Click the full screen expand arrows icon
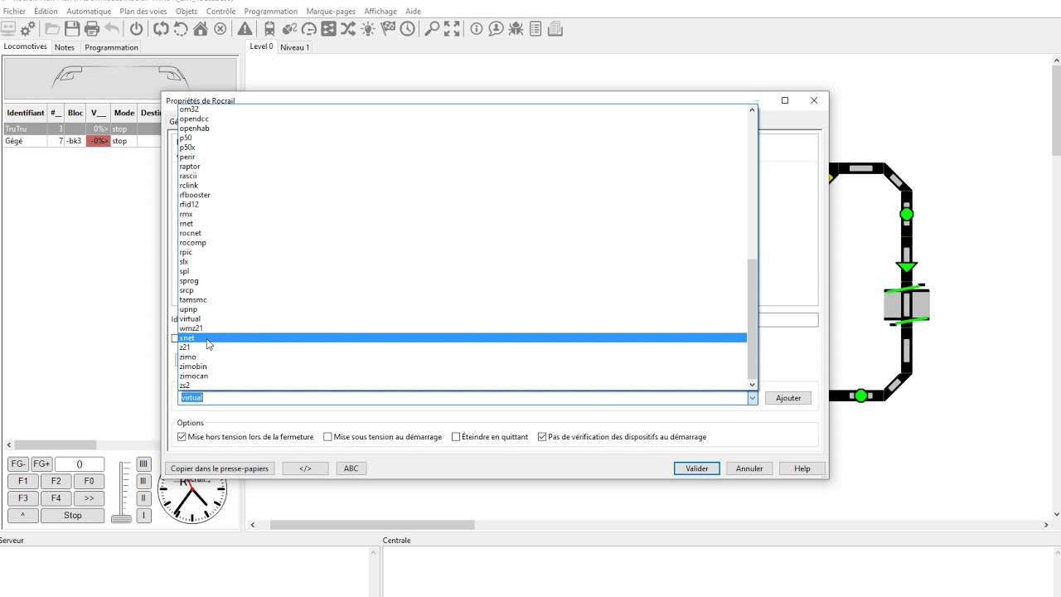 pos(452,29)
